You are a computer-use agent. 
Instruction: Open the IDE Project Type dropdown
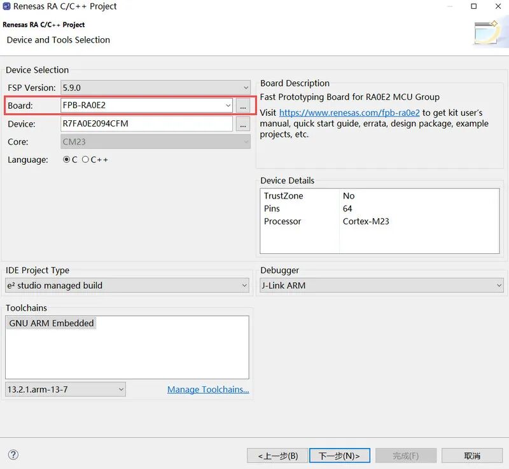[127, 285]
